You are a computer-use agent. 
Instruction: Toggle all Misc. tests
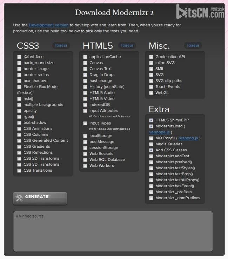pos(193,45)
